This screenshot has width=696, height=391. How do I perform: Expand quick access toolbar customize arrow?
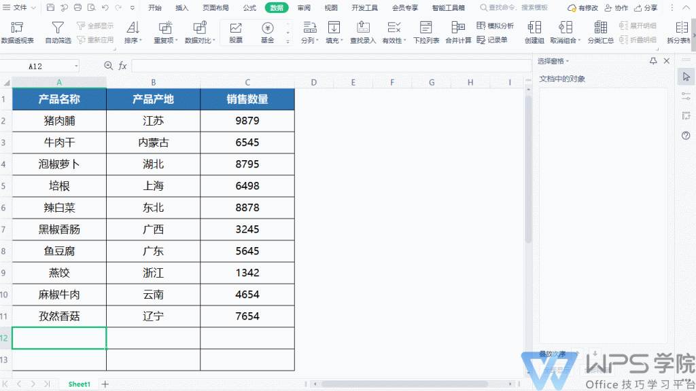click(133, 7)
